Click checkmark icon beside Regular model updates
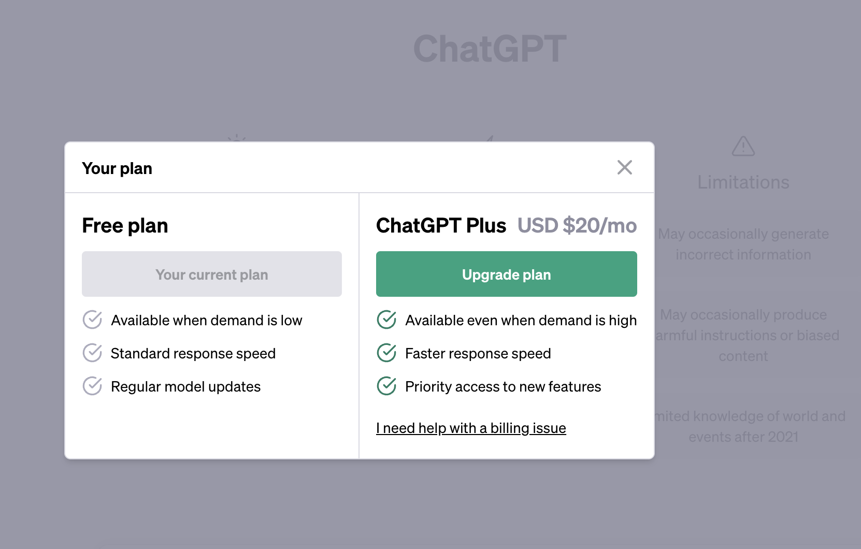The height and width of the screenshot is (549, 861). pyautogui.click(x=92, y=386)
